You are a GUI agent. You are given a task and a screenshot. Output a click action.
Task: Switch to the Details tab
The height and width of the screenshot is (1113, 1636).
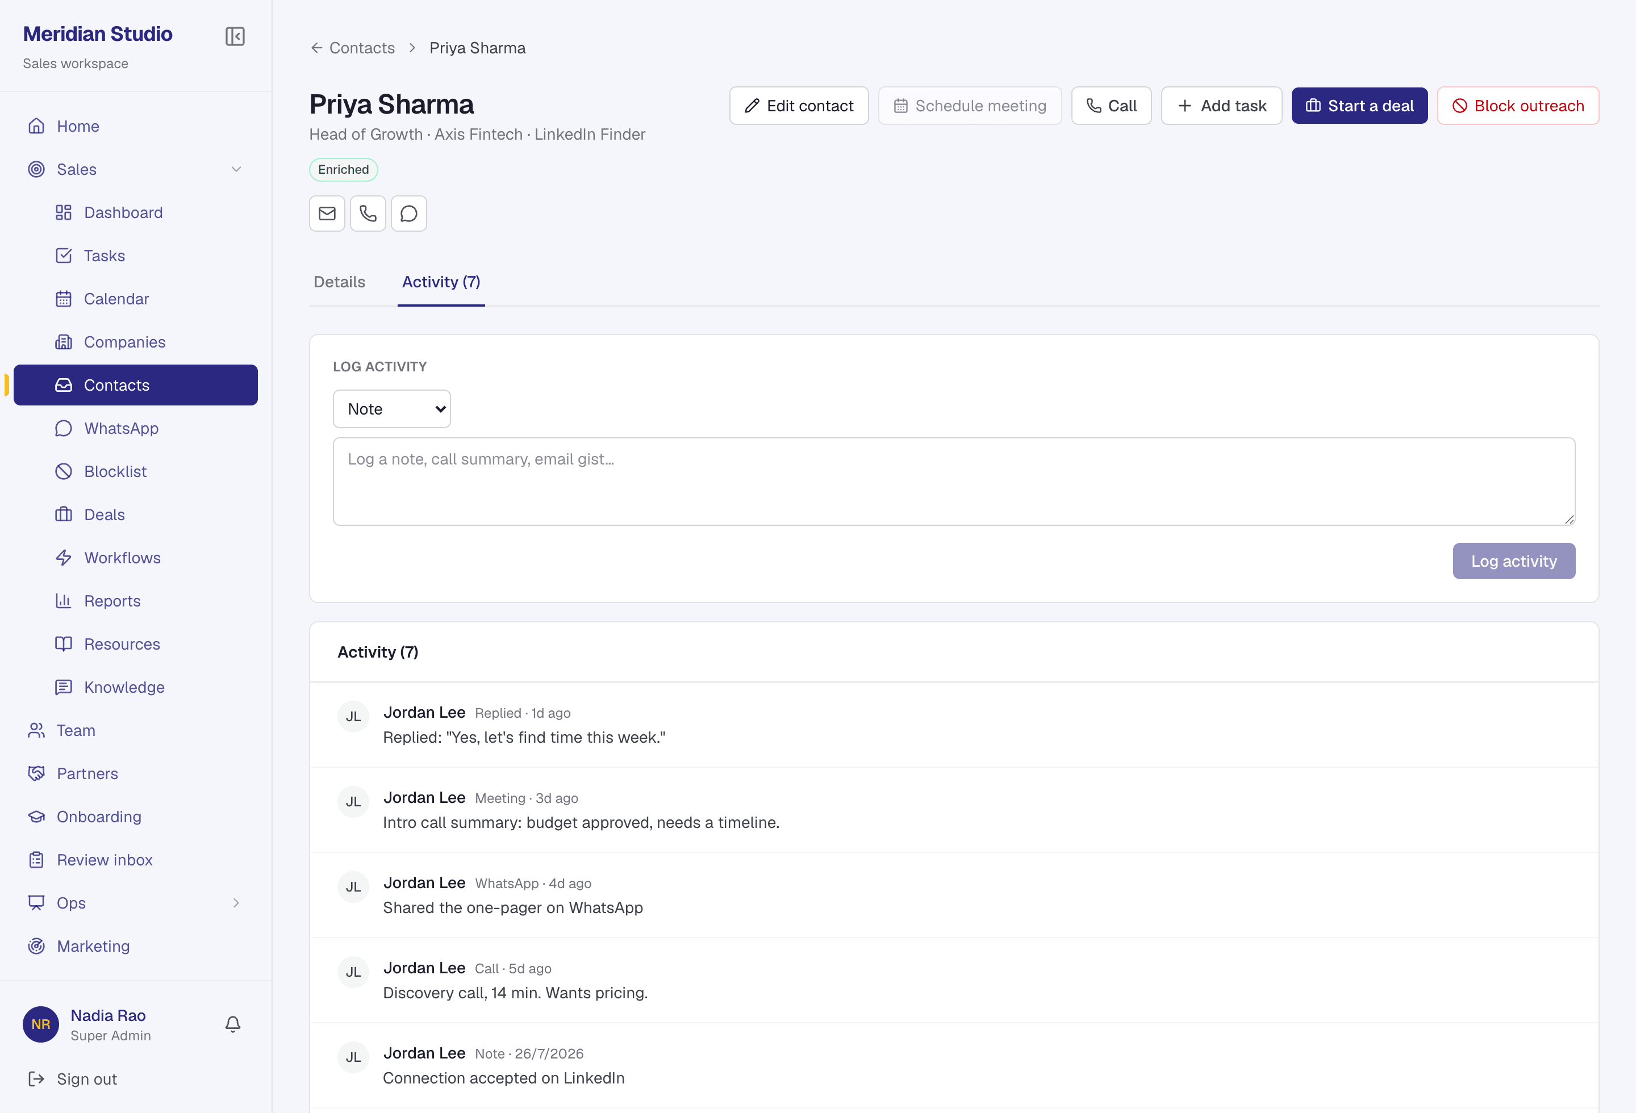[339, 282]
